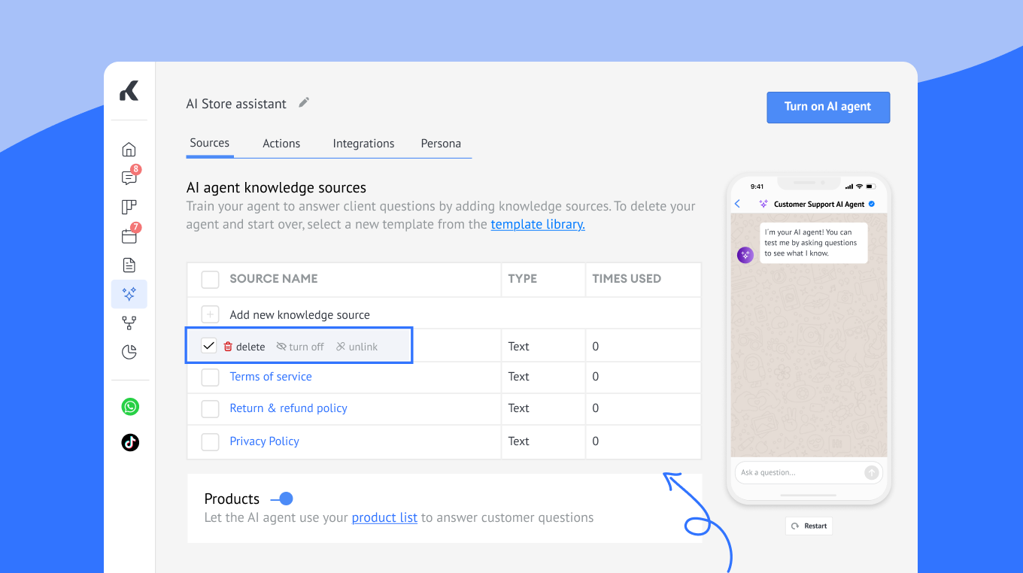The image size is (1023, 573).
Task: Open the analytics pie chart icon
Action: point(129,352)
